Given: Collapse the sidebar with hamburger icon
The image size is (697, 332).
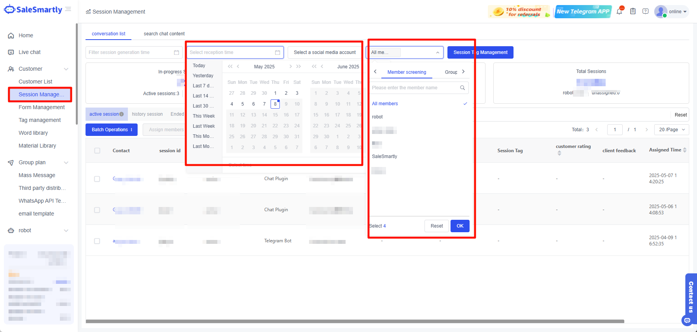Looking at the screenshot, I should click(x=68, y=9).
